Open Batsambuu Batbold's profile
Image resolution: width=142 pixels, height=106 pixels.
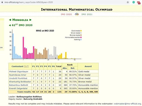coord(18,85)
